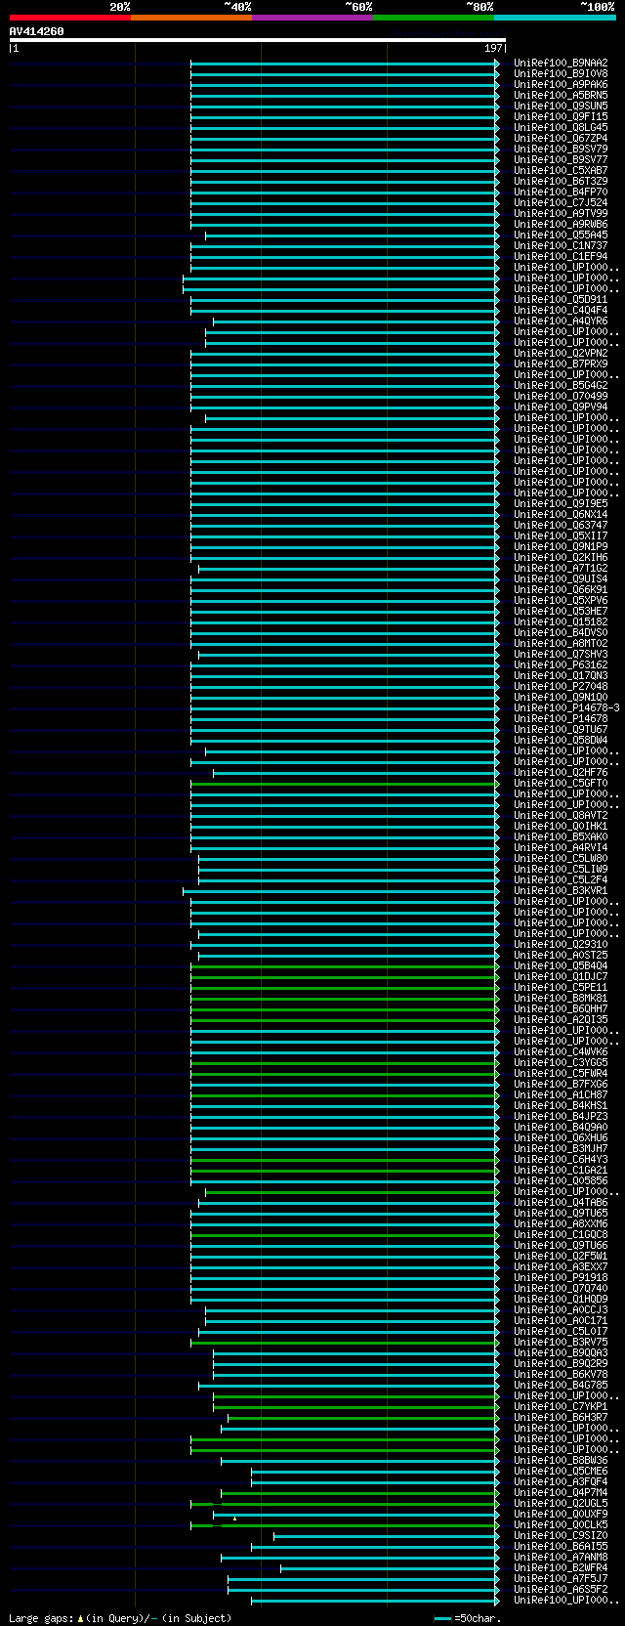Choose hit UniRef100_C1N737

561,245
